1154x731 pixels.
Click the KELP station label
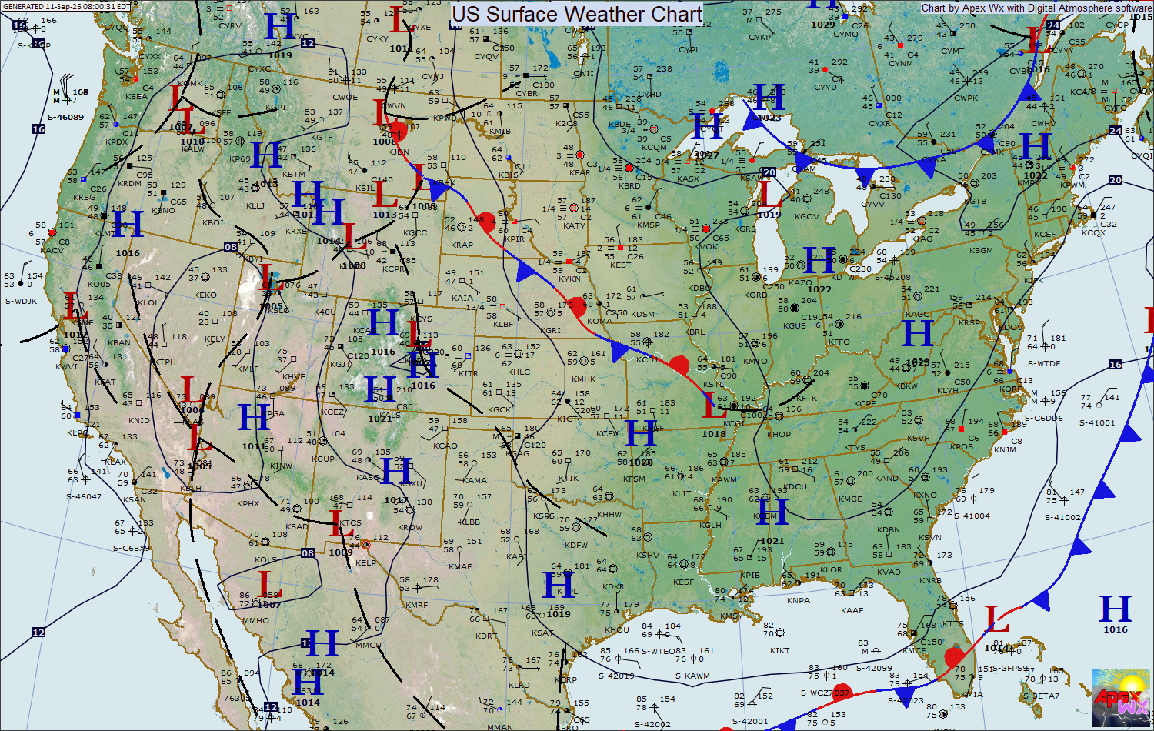[366, 562]
